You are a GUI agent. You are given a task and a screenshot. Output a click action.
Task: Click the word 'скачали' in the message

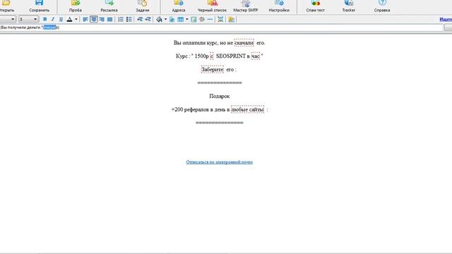pos(244,42)
